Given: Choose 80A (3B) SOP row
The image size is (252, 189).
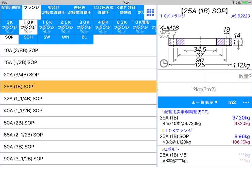Looking at the screenshot, I should click(x=78, y=147).
